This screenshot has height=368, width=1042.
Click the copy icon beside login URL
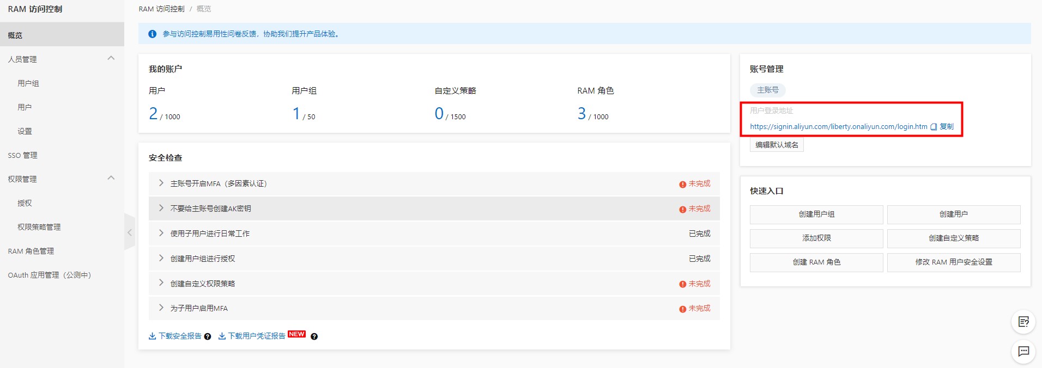coord(934,127)
